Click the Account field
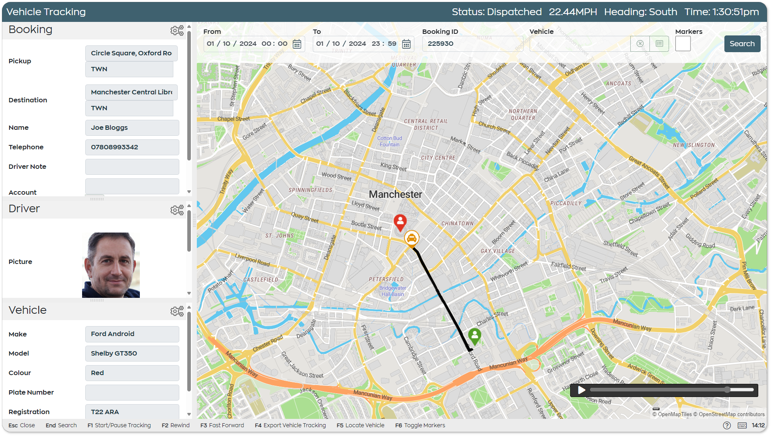This screenshot has height=436, width=771. click(132, 186)
